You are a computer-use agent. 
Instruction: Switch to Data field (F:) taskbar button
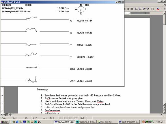(x=108, y=122)
